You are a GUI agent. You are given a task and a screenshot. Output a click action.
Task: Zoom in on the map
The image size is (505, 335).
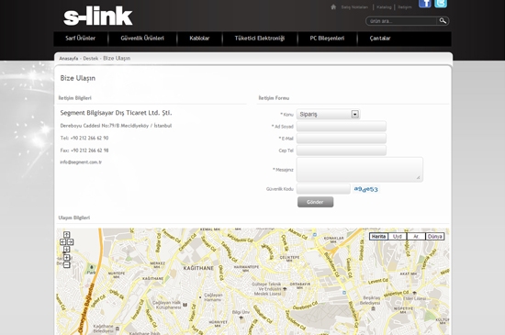pyautogui.click(x=67, y=257)
